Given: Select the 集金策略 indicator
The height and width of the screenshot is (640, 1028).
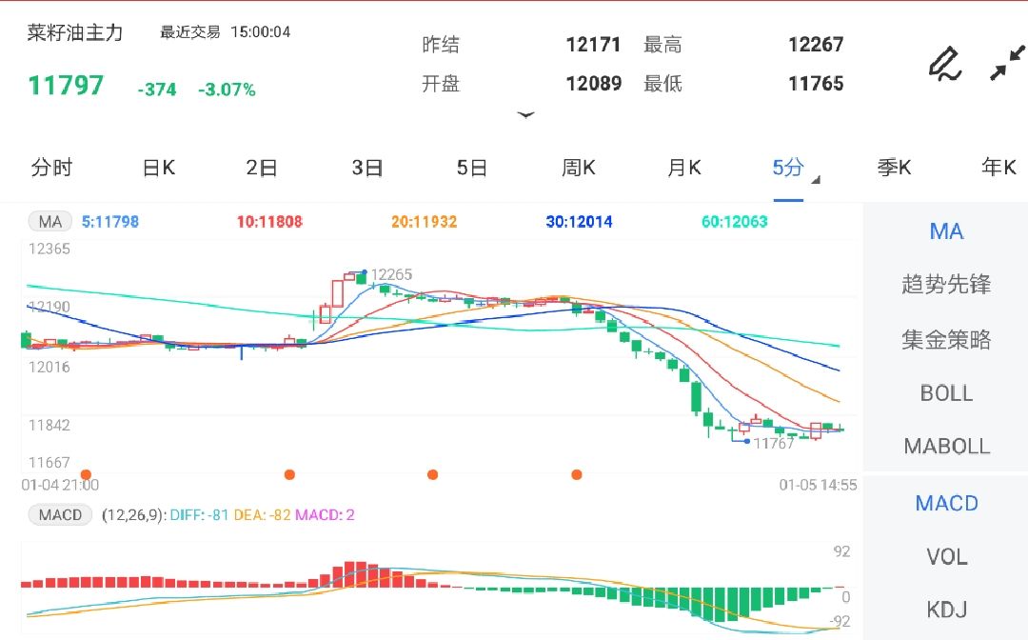Looking at the screenshot, I should coord(946,340).
